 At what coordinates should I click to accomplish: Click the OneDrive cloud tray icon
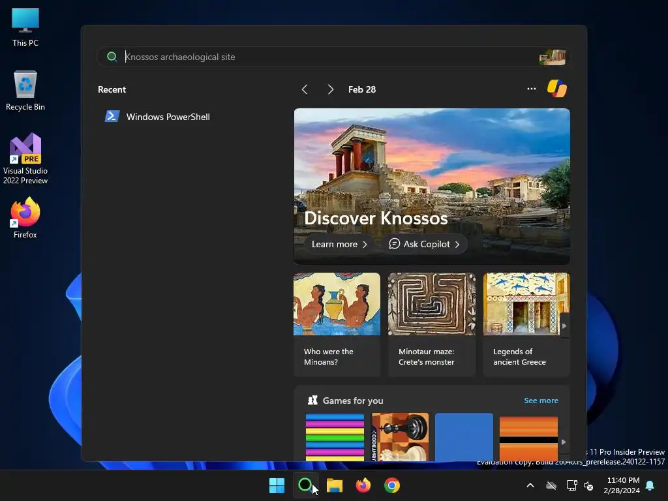coord(551,485)
